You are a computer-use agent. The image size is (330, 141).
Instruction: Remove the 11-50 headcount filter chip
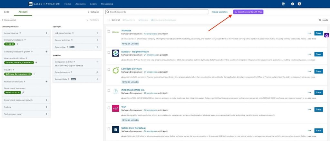pyautogui.click(x=13, y=44)
